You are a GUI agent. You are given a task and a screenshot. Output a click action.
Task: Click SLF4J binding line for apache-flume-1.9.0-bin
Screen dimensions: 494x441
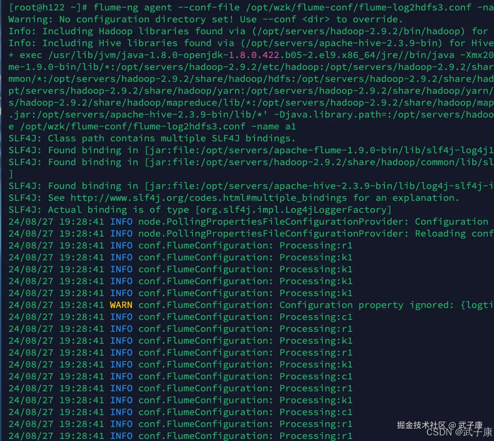coord(251,150)
